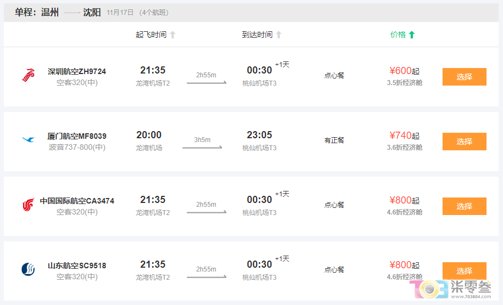Open 厦门航空MF8039 flight name link

click(x=77, y=136)
